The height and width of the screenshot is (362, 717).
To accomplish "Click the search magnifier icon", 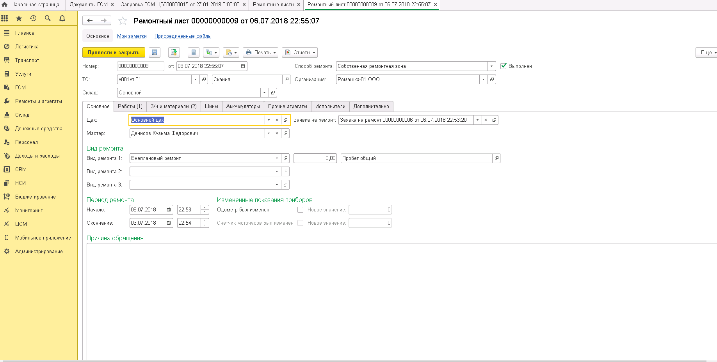I will 48,18.
